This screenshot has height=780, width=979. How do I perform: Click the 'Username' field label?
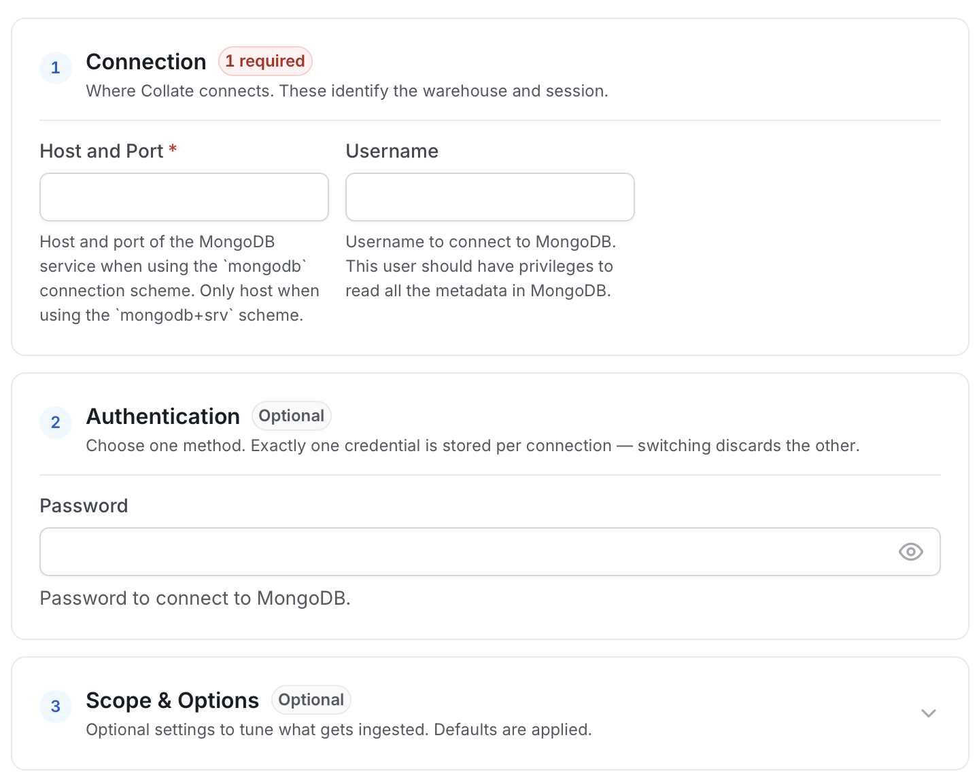click(x=392, y=151)
